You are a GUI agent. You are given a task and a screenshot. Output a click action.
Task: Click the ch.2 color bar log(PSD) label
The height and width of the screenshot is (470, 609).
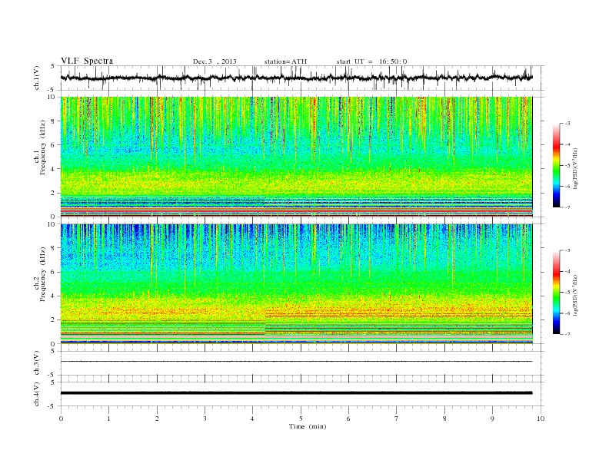pyautogui.click(x=574, y=296)
